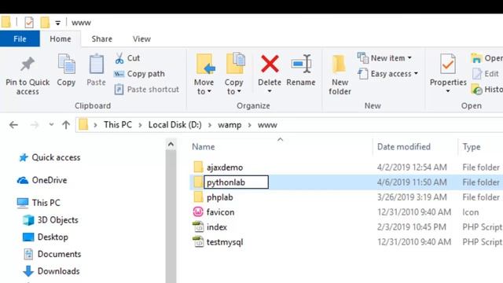Click the Pin to Quick access icon

[28, 64]
